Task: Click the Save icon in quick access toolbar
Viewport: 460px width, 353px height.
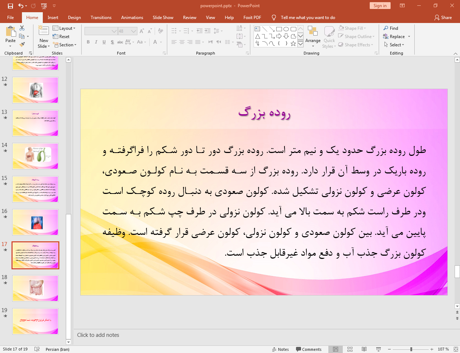Action: tap(10, 6)
